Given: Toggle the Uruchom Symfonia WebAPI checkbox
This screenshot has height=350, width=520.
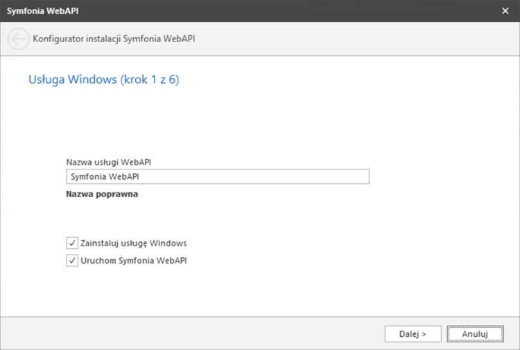Looking at the screenshot, I should 72,261.
